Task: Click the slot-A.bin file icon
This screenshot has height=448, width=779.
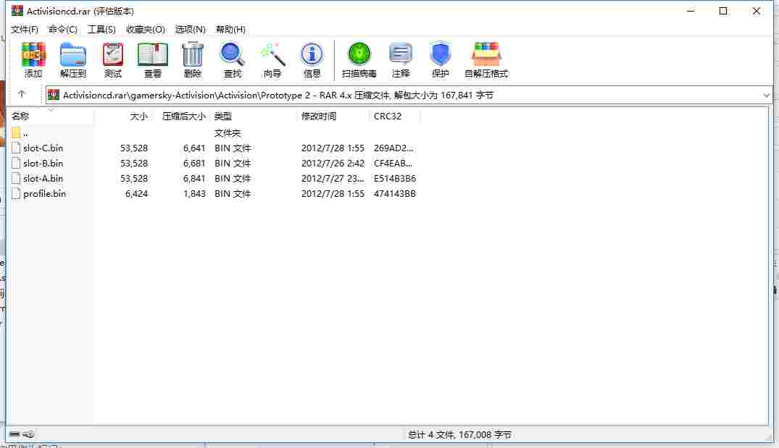Action: tap(16, 178)
